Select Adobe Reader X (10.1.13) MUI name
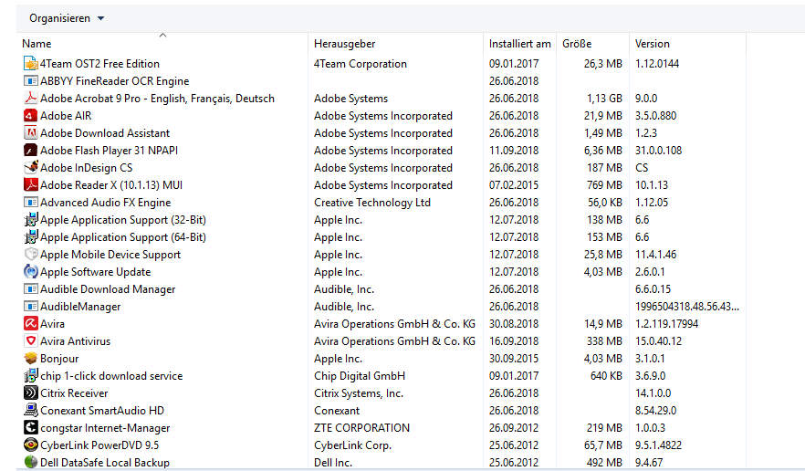Viewport: 805px width, 471px height. [x=111, y=185]
